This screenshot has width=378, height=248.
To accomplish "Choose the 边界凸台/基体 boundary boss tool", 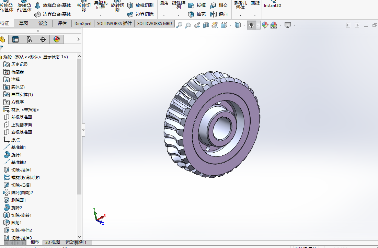I will click(53, 14).
